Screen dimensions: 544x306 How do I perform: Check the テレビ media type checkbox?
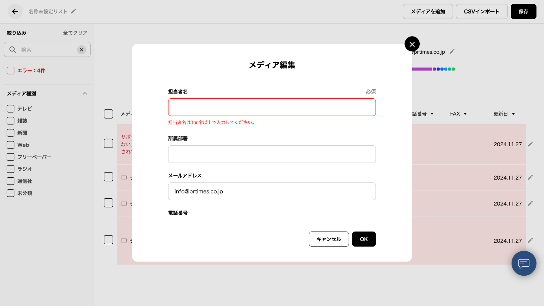[11, 109]
